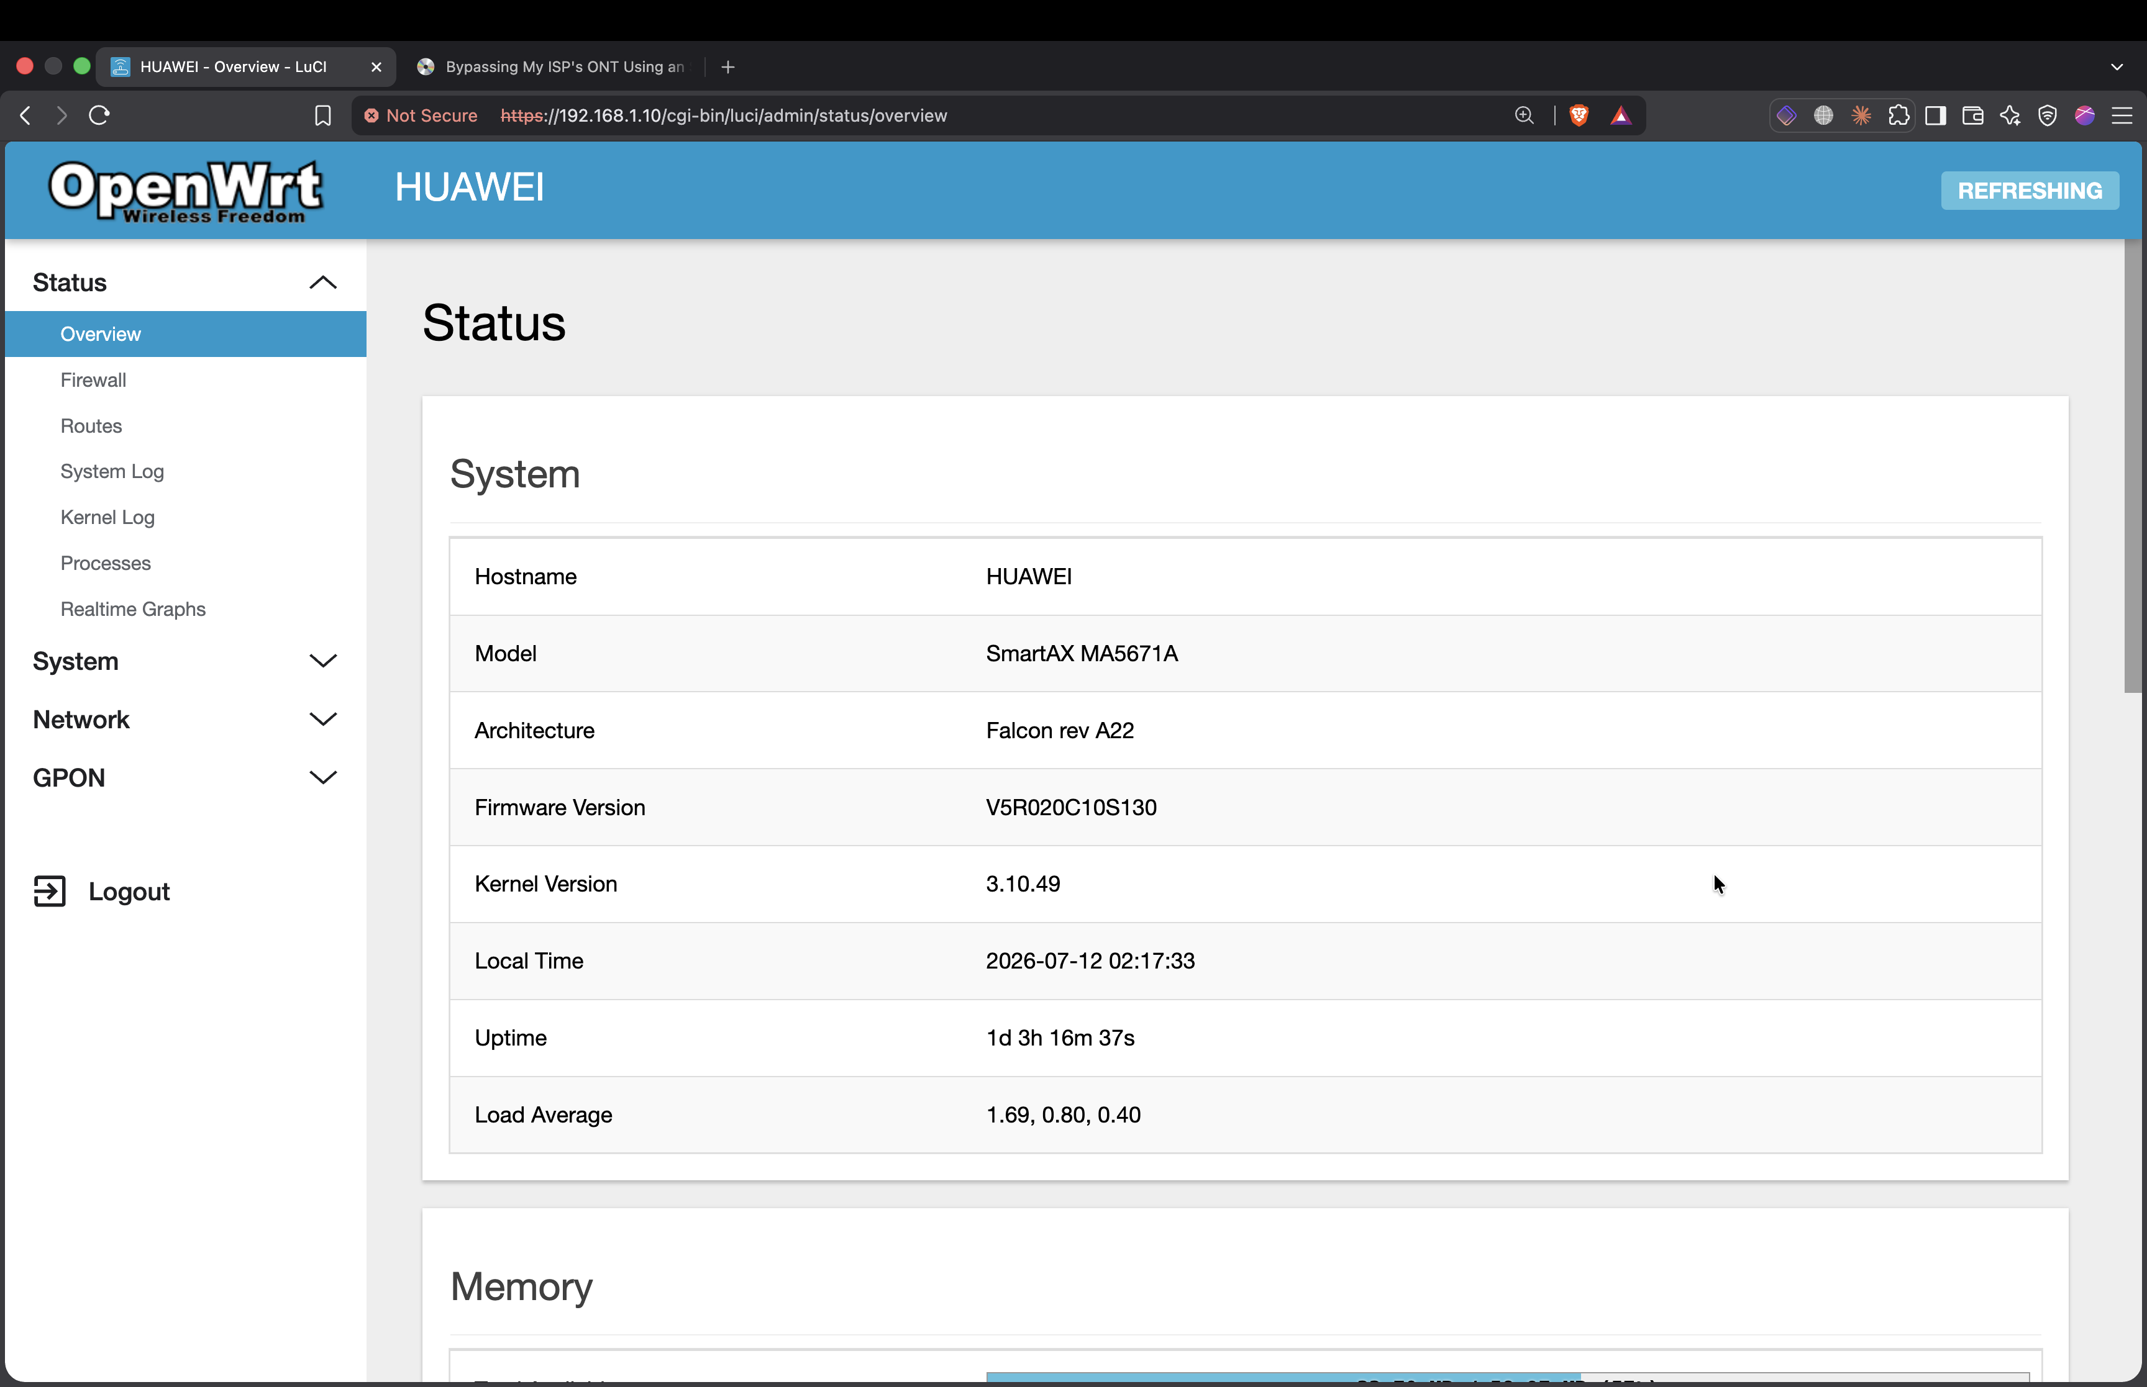Open the browser profile avatar
Viewport: 2147px width, 1387px height.
[x=2085, y=115]
